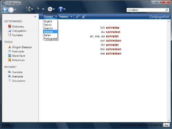Viewport: 172px width, 129px height.
Task: Open Dictionary in sidebar
Action: coord(18,26)
